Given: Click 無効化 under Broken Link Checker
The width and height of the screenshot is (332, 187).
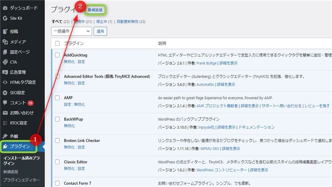Looking at the screenshot, I should point(69,147).
